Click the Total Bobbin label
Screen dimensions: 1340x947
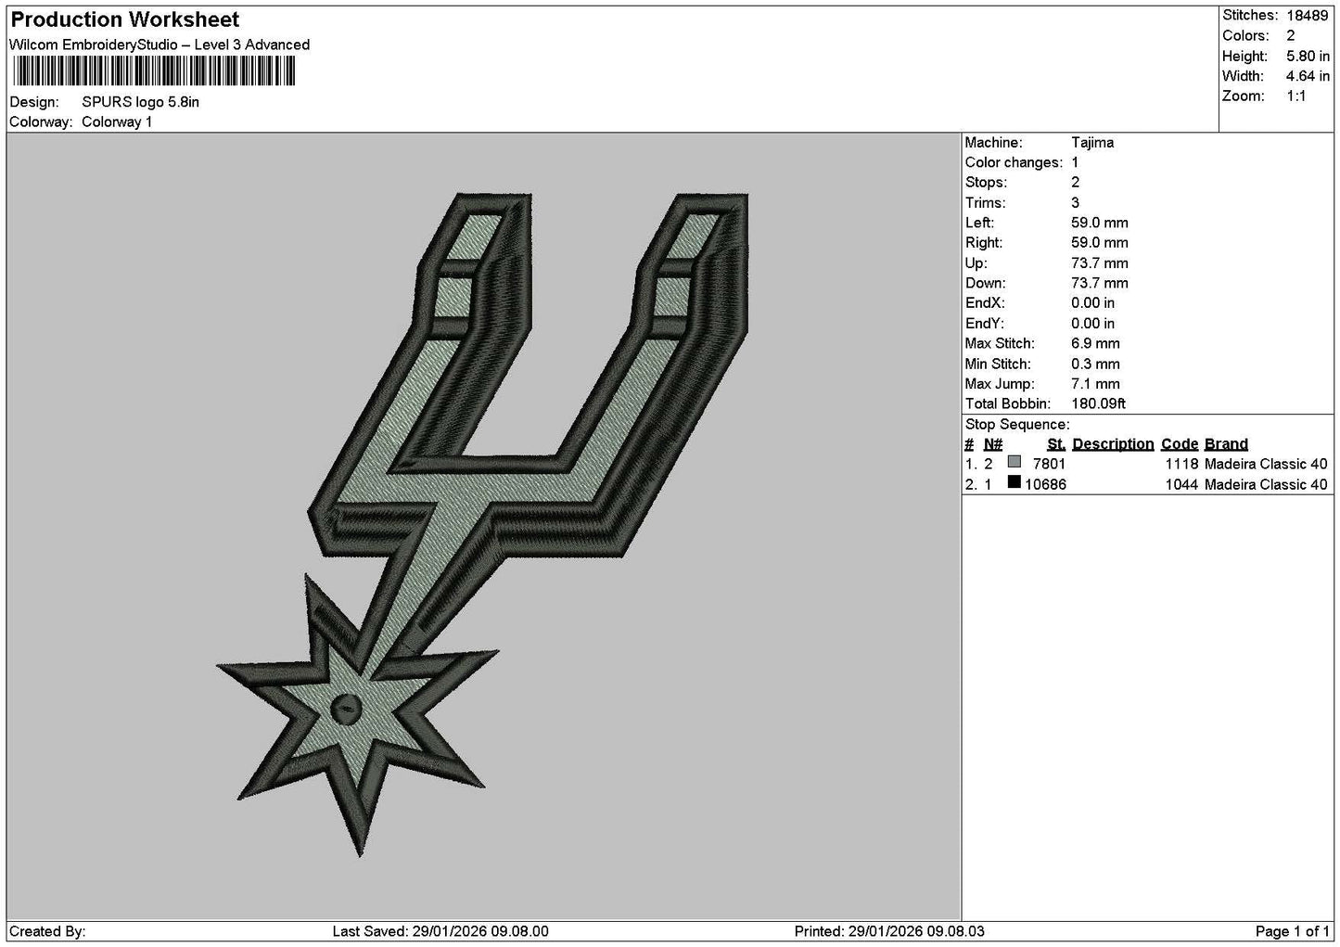[x=1007, y=403]
